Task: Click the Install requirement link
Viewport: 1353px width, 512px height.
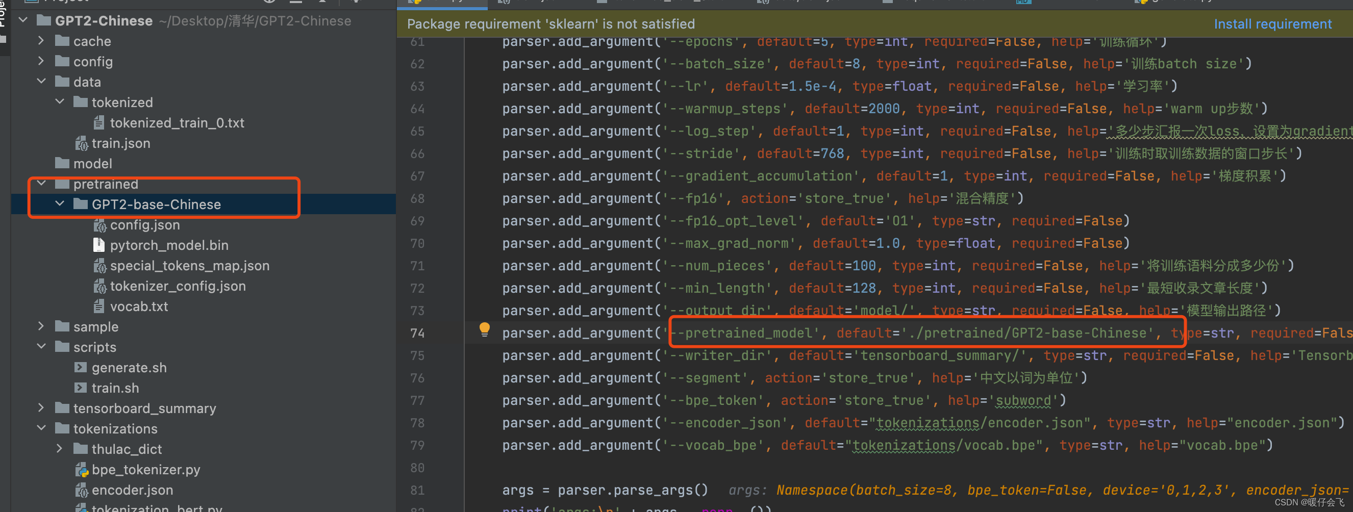Action: [x=1272, y=23]
